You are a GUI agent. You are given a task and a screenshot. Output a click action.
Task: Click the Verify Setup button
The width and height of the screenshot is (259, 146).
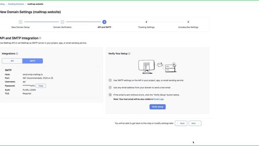[x=157, y=107]
